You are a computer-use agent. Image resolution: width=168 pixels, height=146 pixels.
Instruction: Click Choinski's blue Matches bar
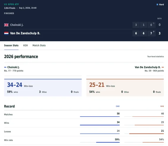coord(100,116)
